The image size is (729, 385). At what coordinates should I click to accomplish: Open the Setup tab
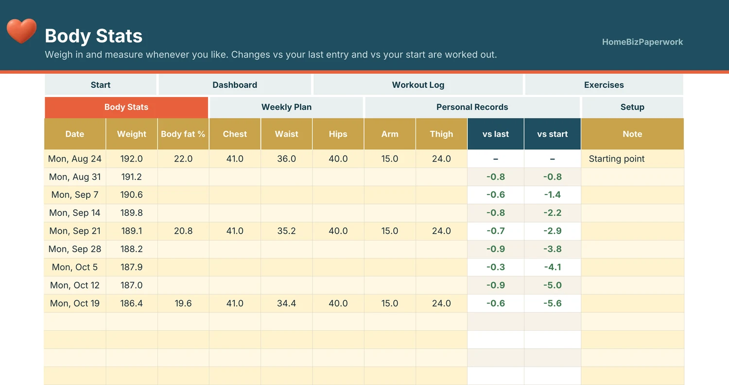pyautogui.click(x=632, y=107)
